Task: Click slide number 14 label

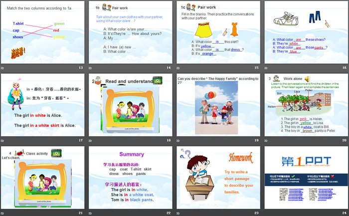Action: pos(169,68)
